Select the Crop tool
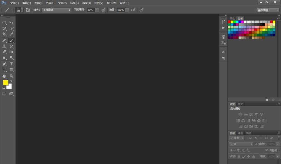This screenshot has width=281, height=164. tap(4, 34)
